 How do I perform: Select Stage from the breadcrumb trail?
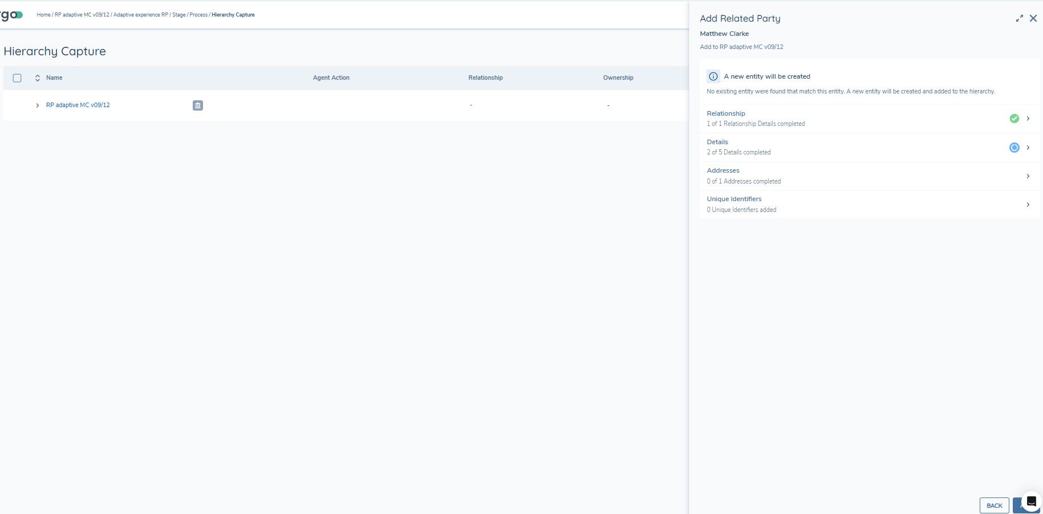click(178, 15)
